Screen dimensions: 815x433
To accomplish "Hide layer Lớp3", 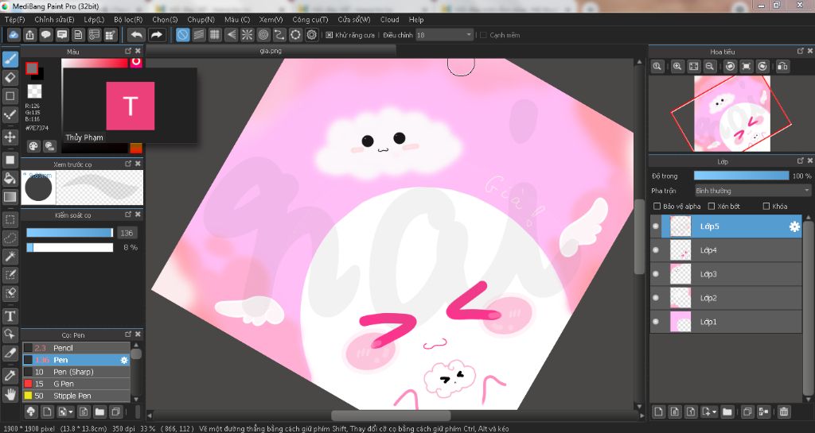I will 656,274.
